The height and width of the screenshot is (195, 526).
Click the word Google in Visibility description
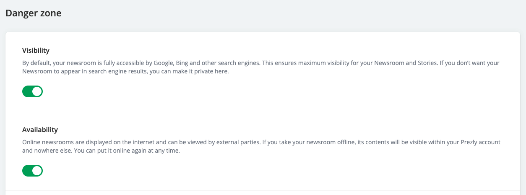(164, 63)
